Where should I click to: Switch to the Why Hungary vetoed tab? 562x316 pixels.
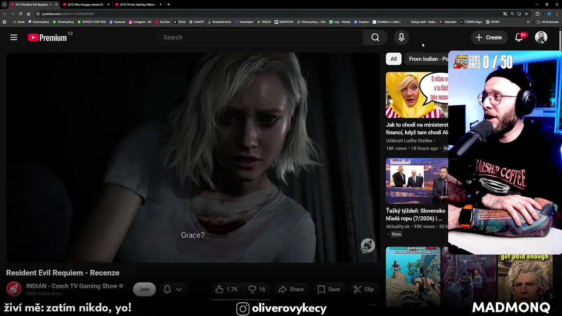86,4
